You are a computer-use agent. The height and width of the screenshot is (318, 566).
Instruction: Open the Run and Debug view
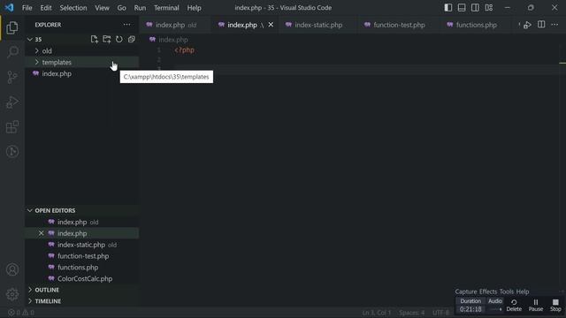tap(12, 102)
